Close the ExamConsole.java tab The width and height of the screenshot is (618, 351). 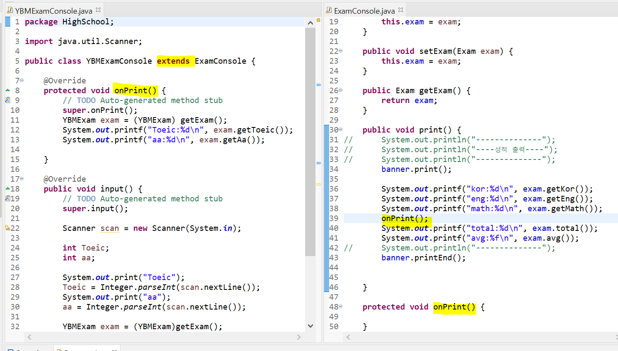pyautogui.click(x=401, y=9)
